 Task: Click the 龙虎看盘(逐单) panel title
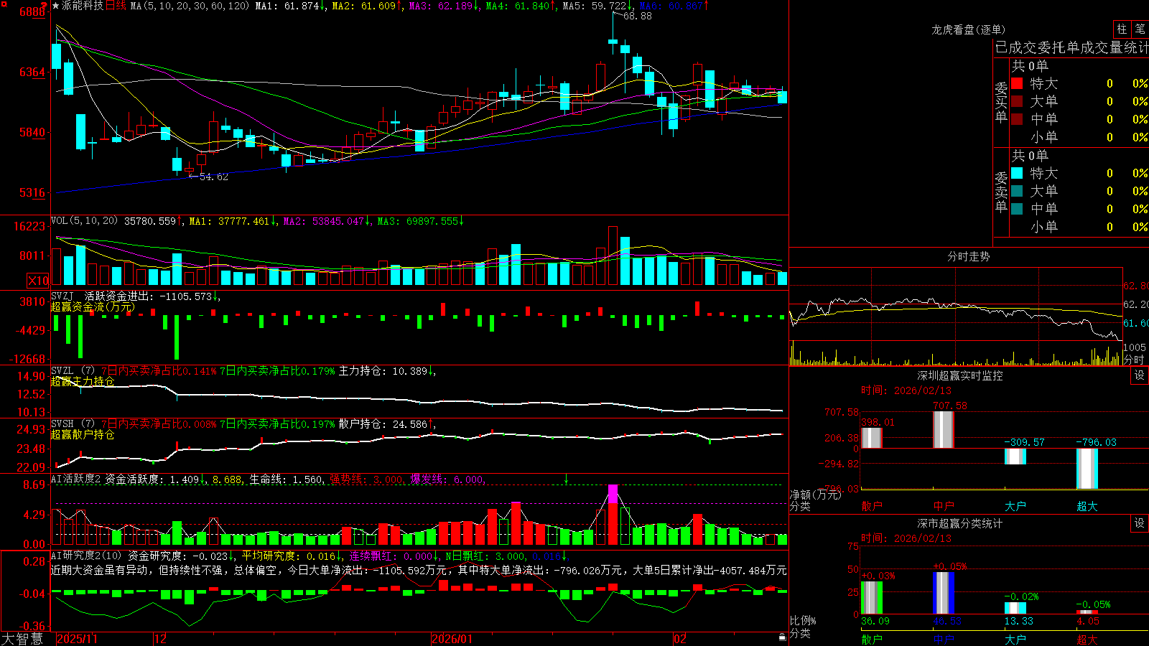coord(968,29)
